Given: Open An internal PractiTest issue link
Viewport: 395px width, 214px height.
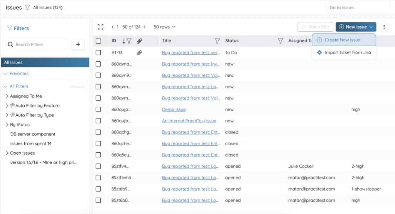Looking at the screenshot, I should tap(189, 121).
